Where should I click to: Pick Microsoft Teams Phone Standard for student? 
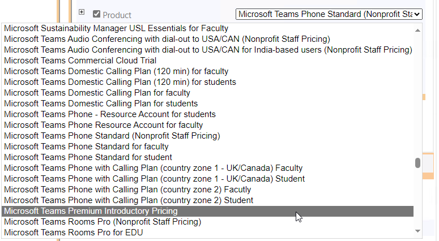(x=207, y=157)
